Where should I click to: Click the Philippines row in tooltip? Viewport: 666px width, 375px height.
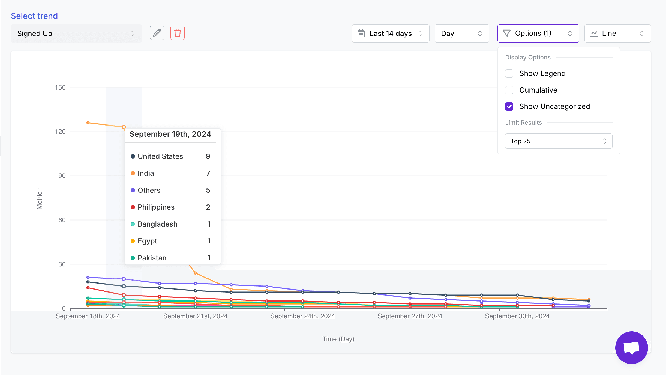(170, 207)
